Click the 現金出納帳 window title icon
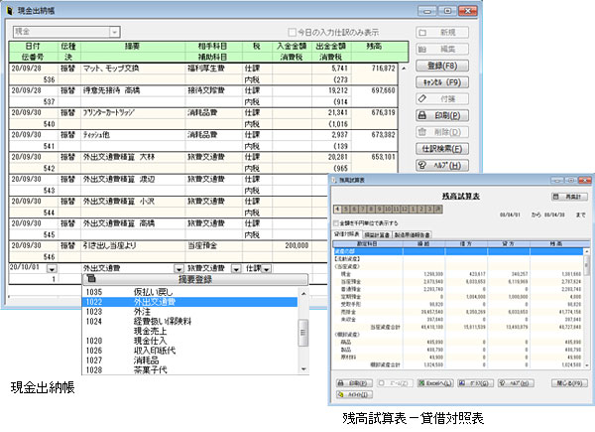This screenshot has height=432, width=595. (10, 10)
